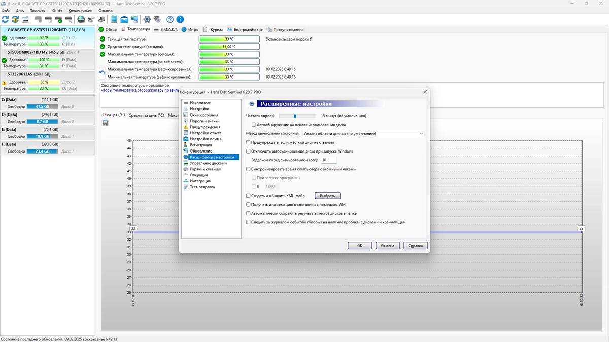The image size is (609, 342).
Task: Check Создать и обновить XML-файл
Action: (x=248, y=196)
